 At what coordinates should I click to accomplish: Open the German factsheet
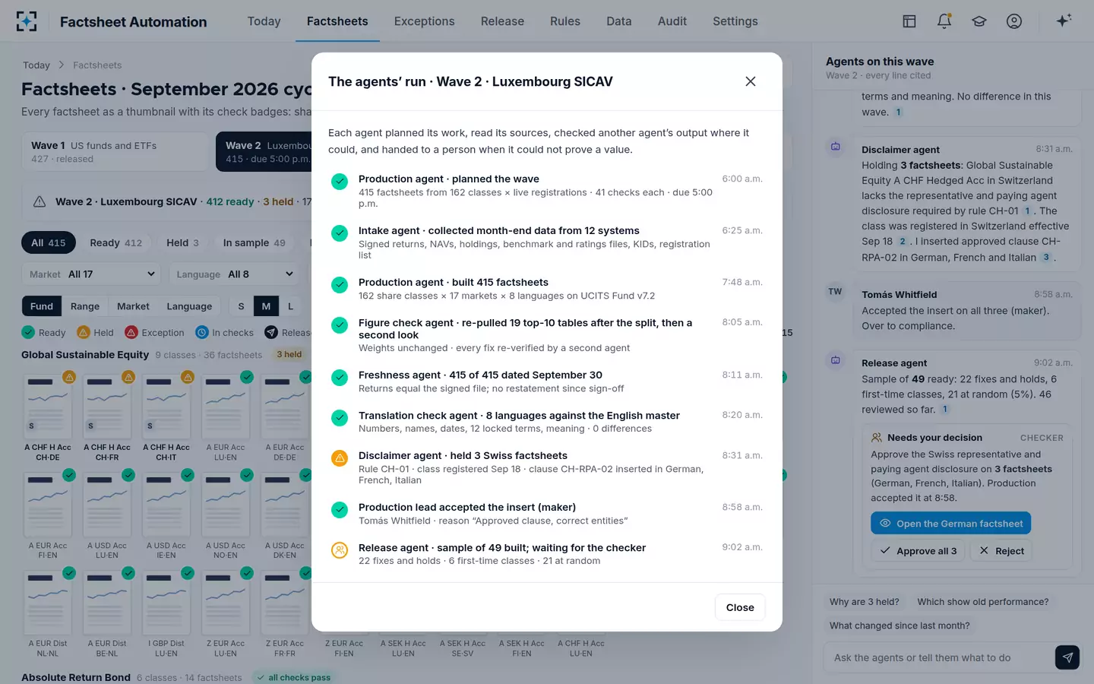[951, 524]
